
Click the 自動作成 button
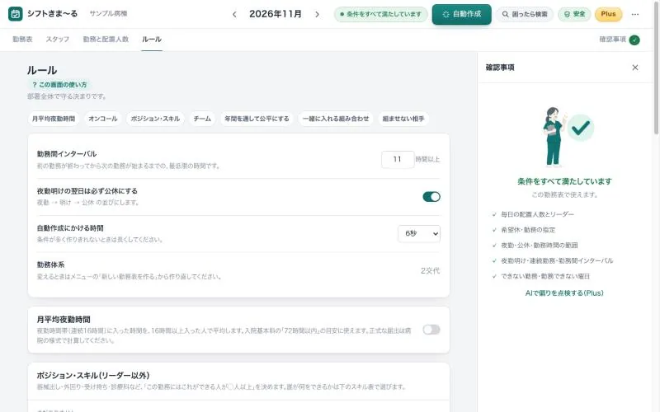(461, 14)
